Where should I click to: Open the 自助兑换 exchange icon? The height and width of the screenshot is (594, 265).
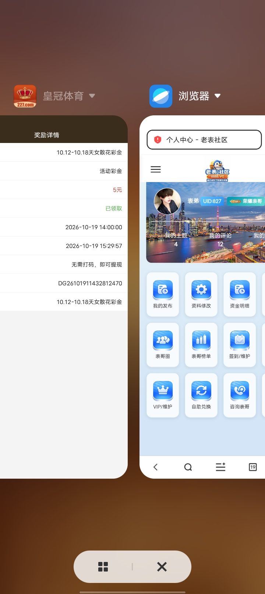[201, 391]
